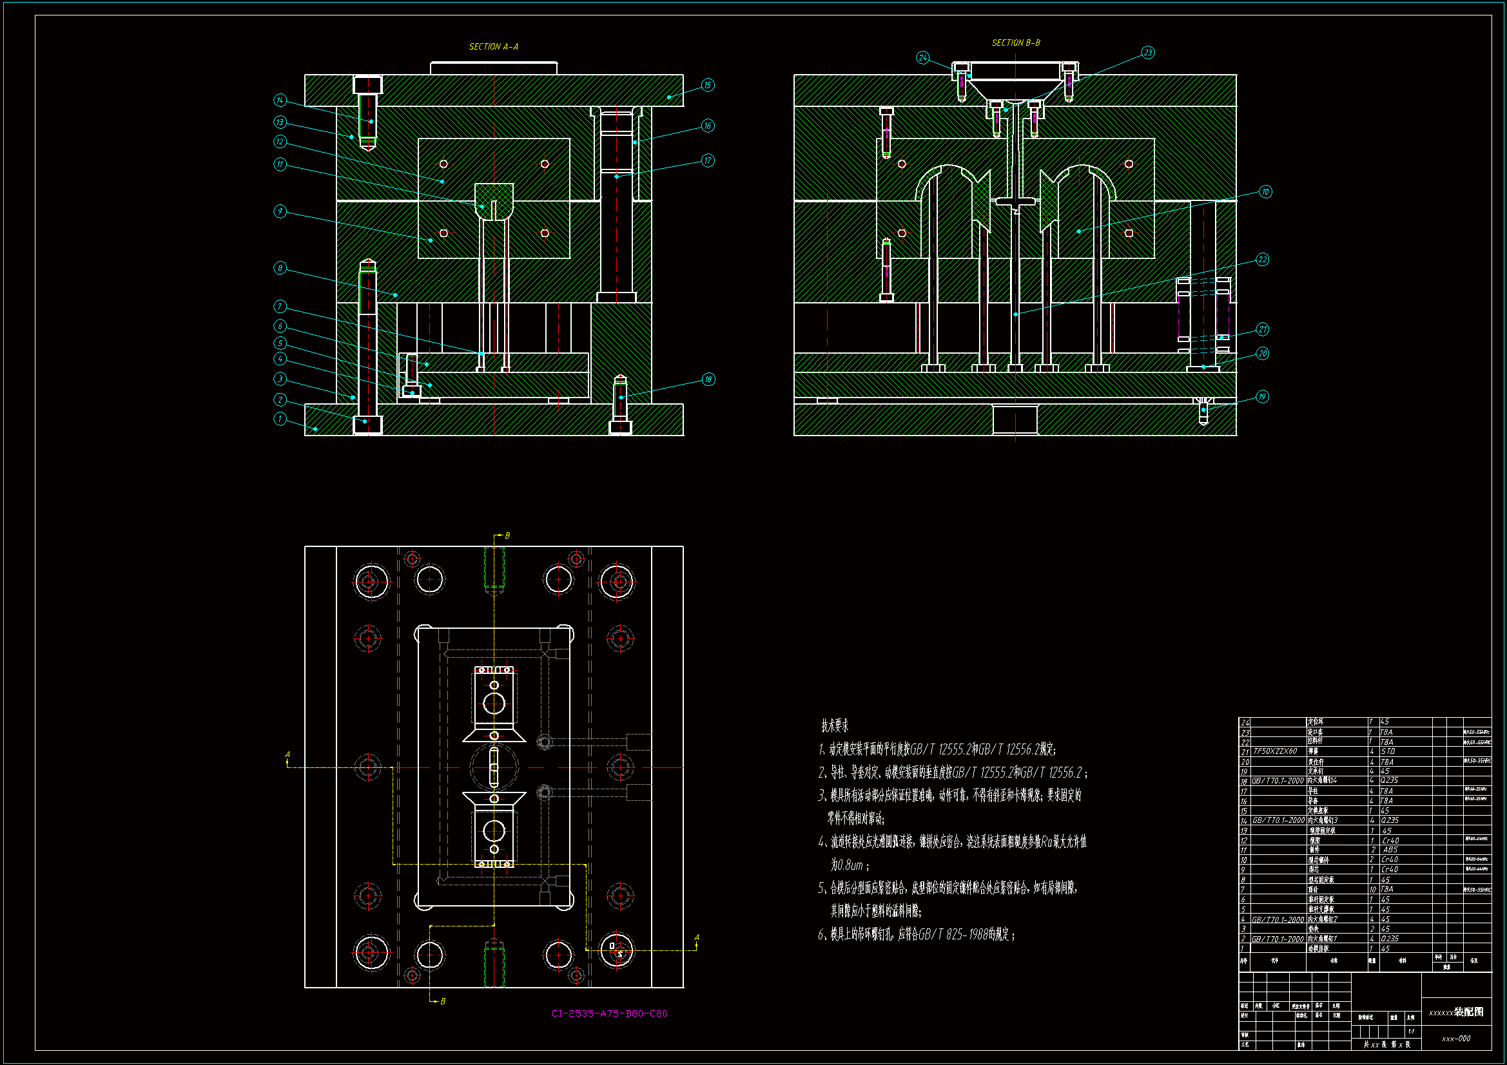Click the 技术要求 heading text
1507x1065 pixels.
834,725
